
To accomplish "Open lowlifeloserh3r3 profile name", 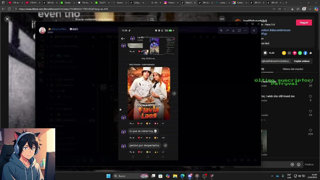I will coord(255,21).
